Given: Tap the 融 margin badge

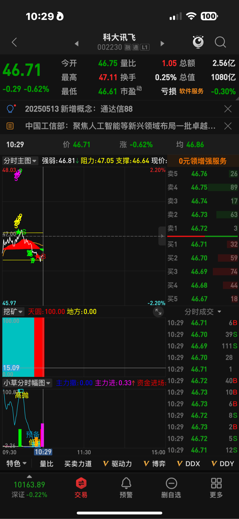Looking at the screenshot, I should pos(128,47).
